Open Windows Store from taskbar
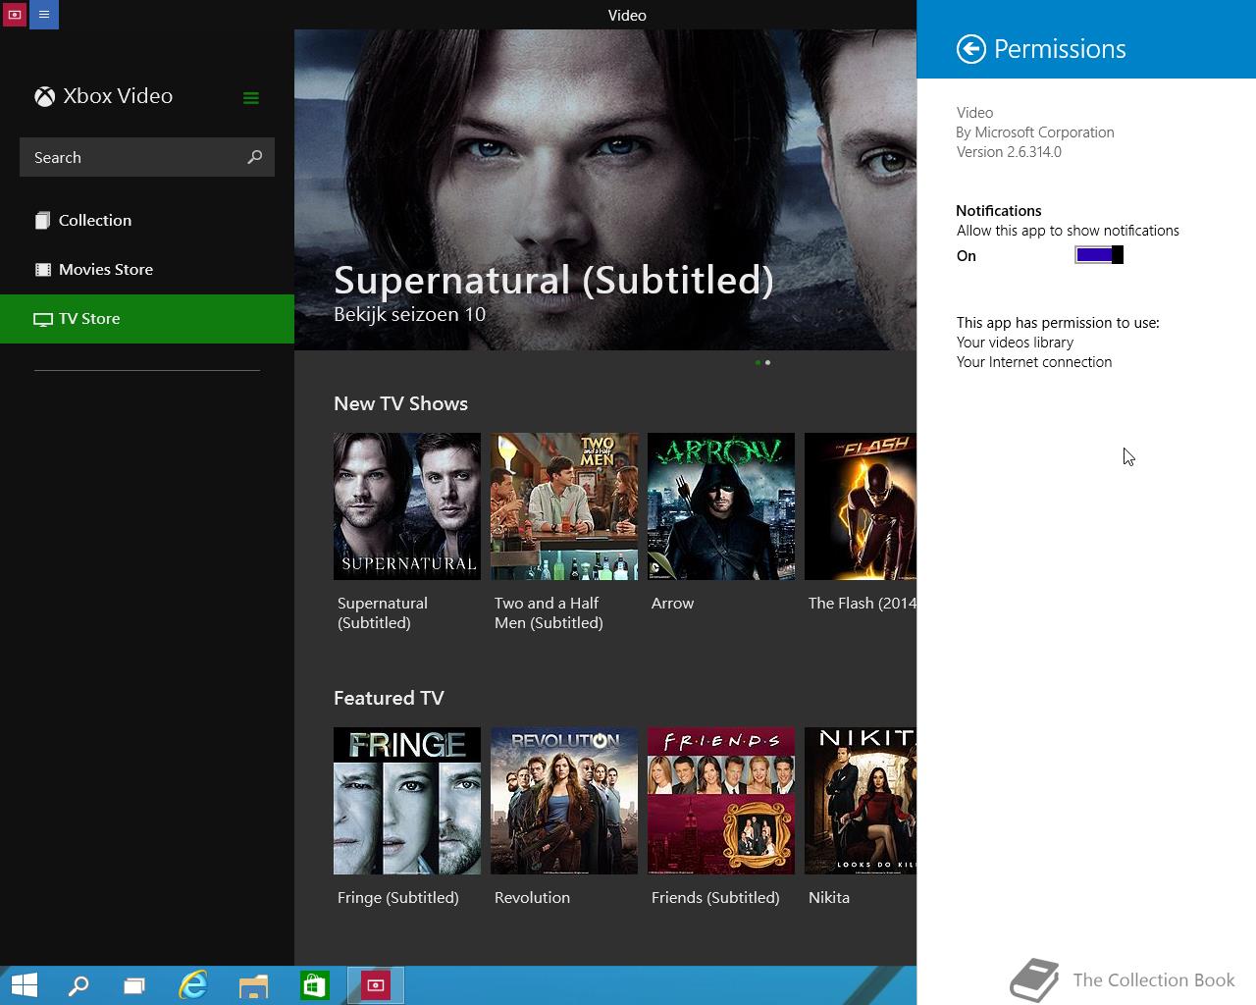Screen dimensions: 1256x1005 (314, 985)
